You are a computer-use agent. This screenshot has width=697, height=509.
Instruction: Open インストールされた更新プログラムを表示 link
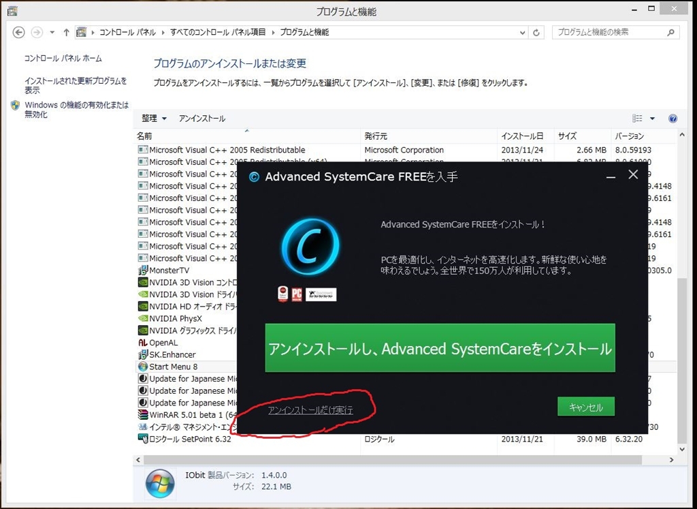(76, 85)
